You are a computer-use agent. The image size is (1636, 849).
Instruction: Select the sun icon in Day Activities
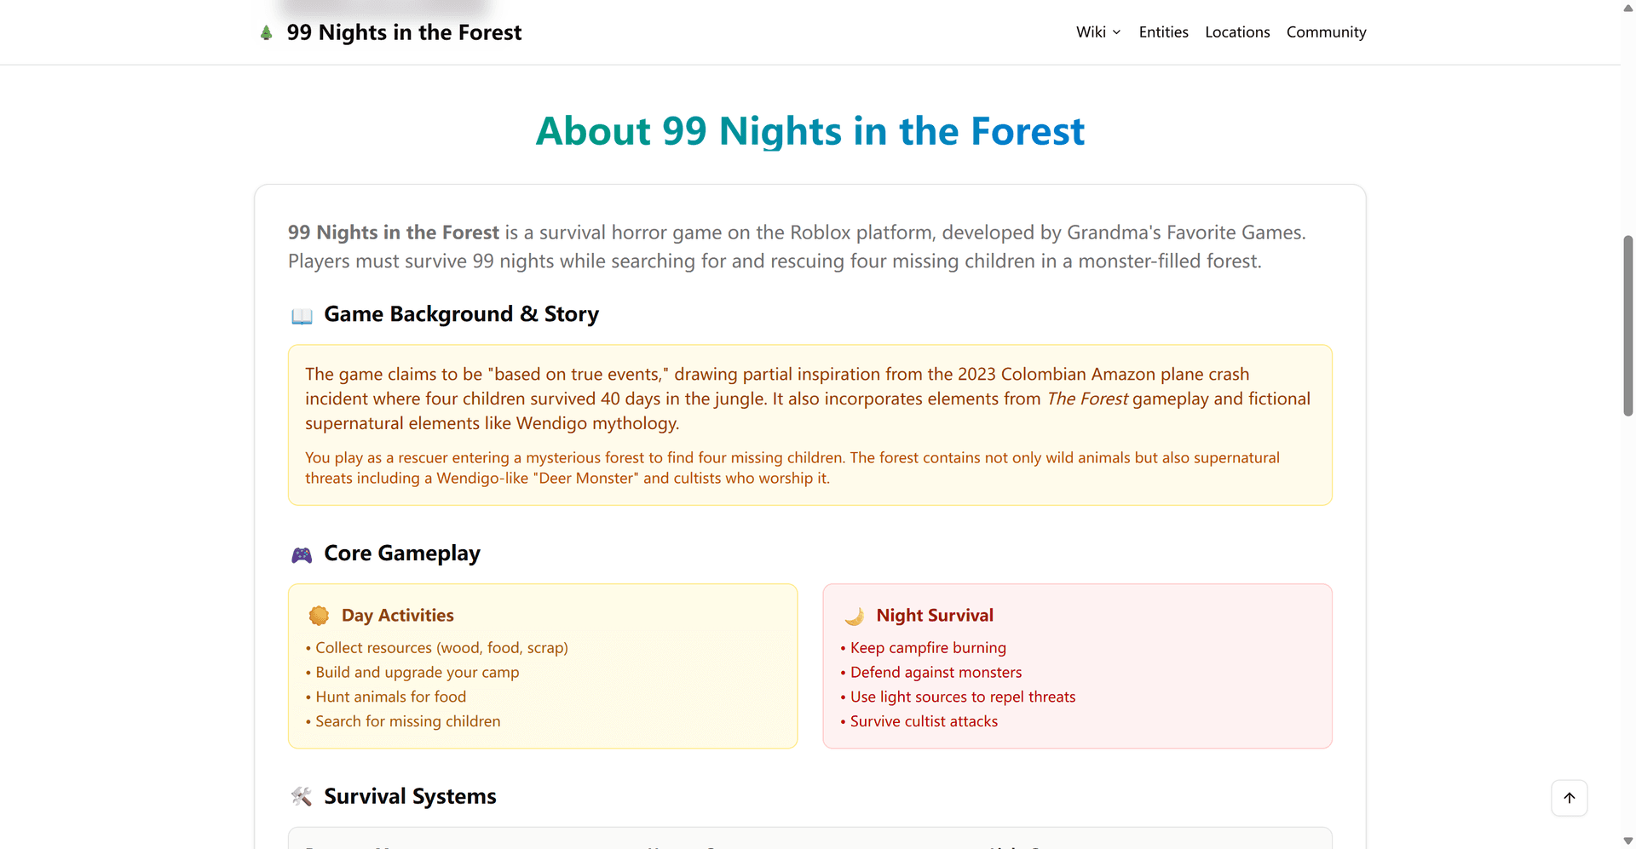(x=319, y=615)
